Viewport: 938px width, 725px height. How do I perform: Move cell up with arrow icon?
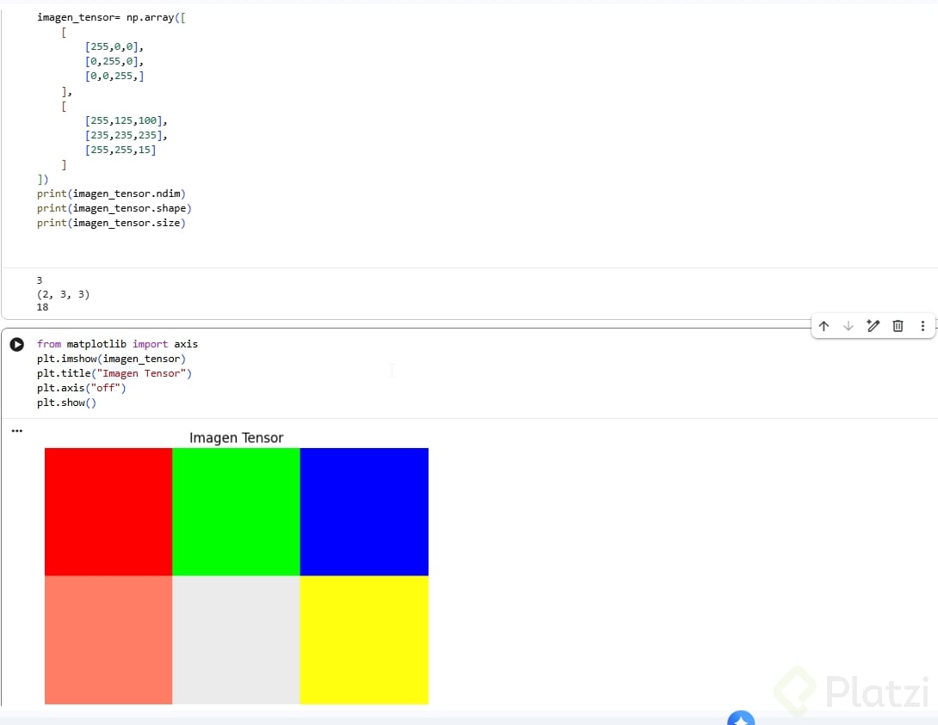point(824,326)
